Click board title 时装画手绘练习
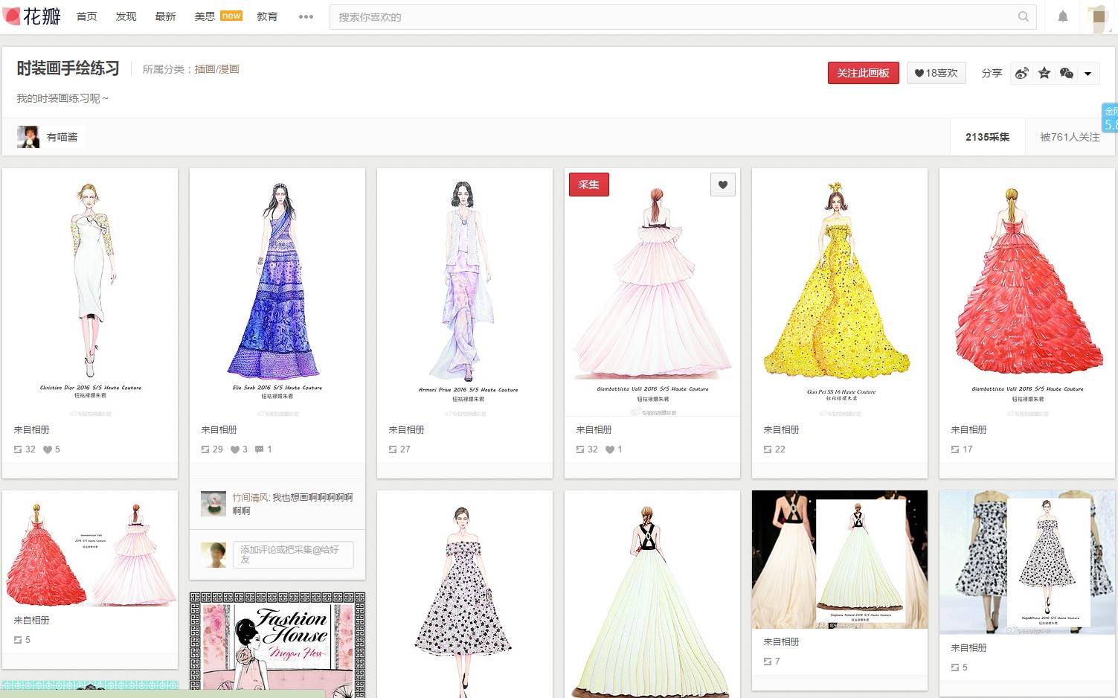The height and width of the screenshot is (698, 1118). pos(68,68)
